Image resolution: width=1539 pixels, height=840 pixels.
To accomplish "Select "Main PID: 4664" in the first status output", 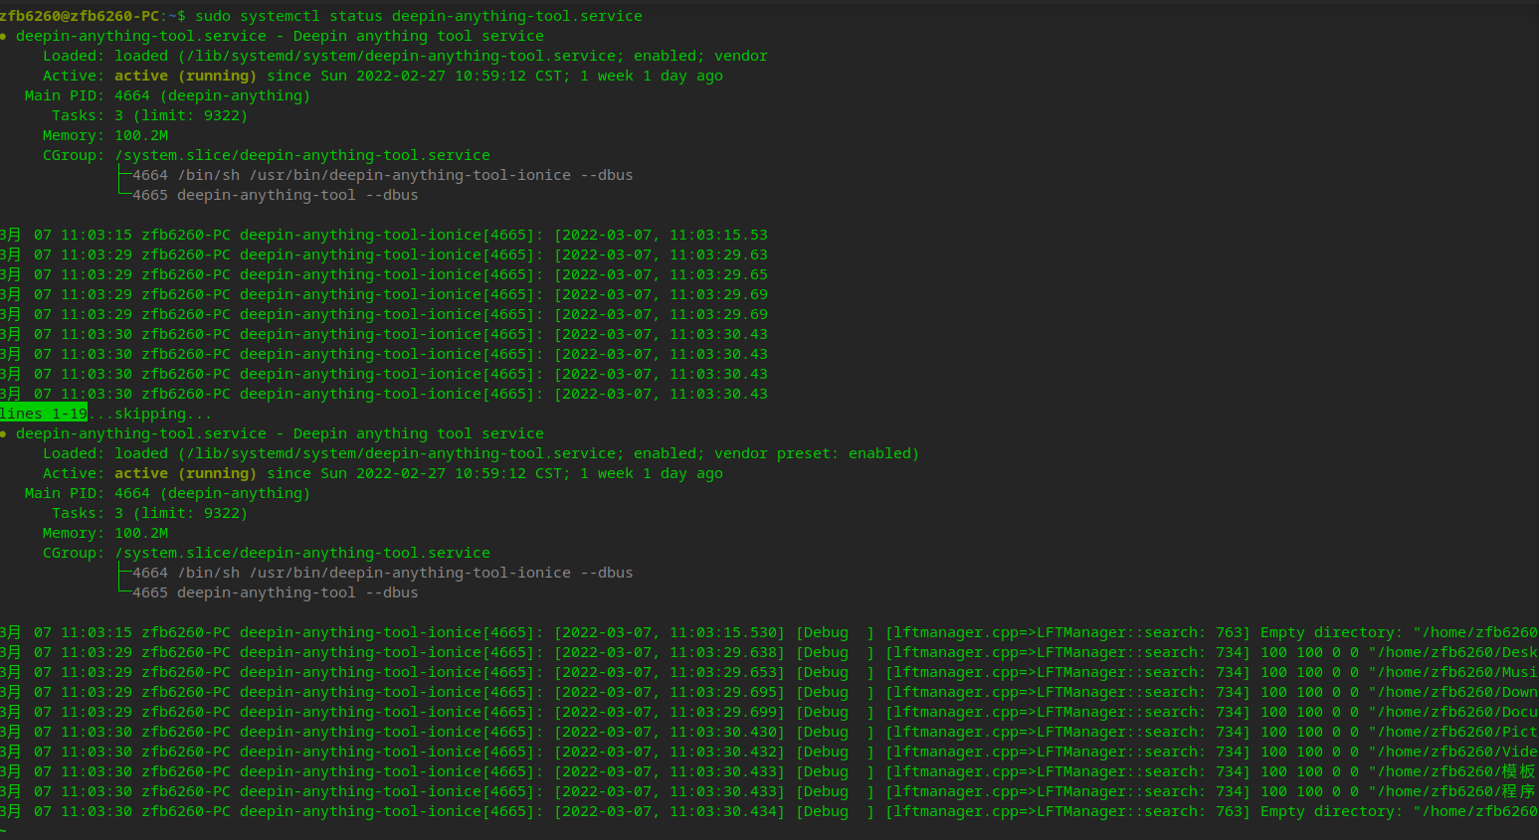I will [88, 95].
